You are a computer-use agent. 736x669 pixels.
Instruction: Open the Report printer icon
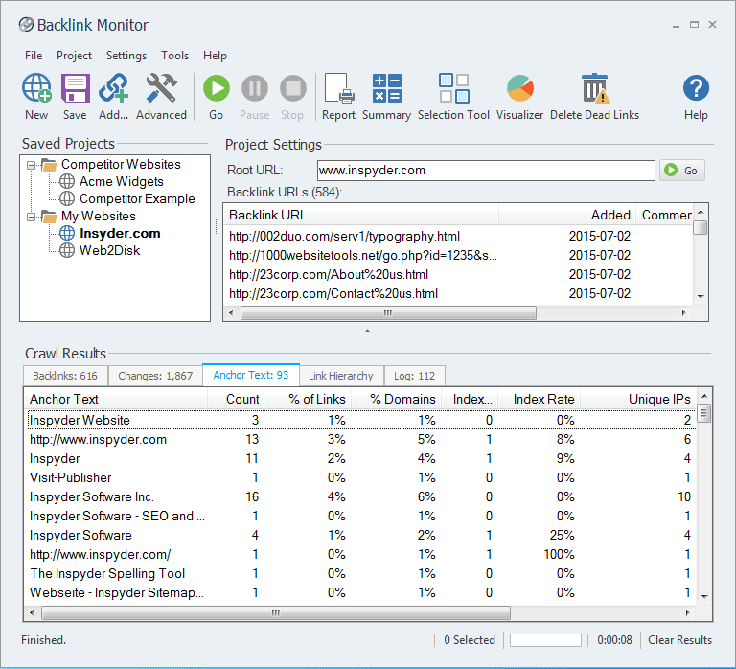tap(339, 88)
